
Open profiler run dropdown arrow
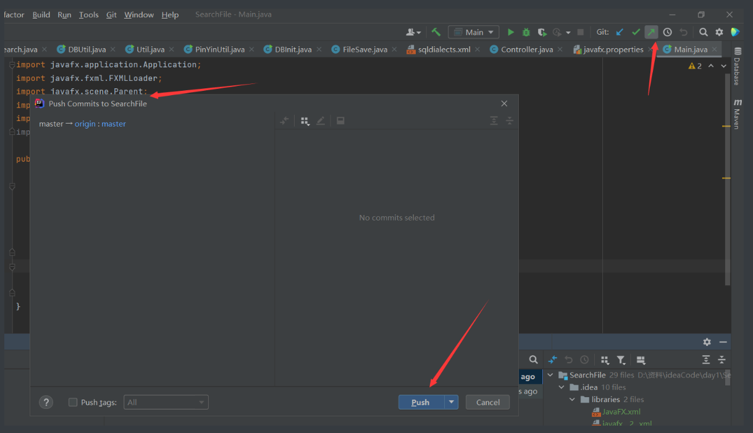568,33
